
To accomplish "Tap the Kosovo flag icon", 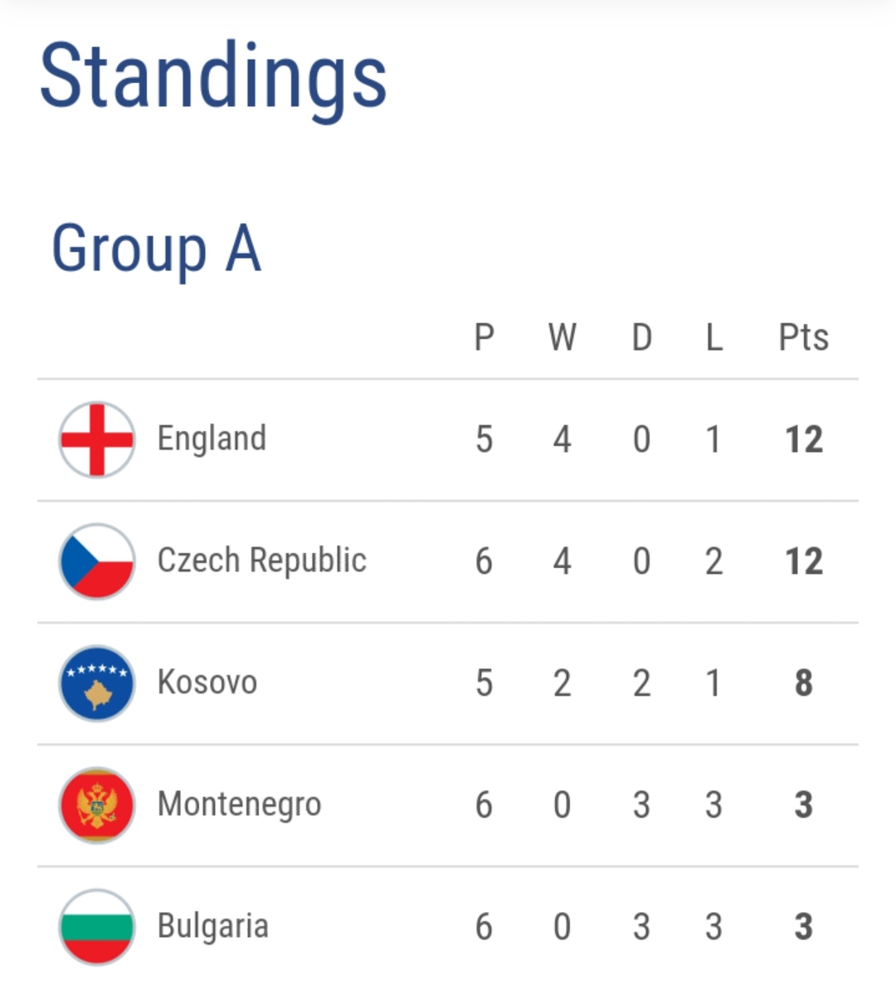I will pyautogui.click(x=97, y=683).
